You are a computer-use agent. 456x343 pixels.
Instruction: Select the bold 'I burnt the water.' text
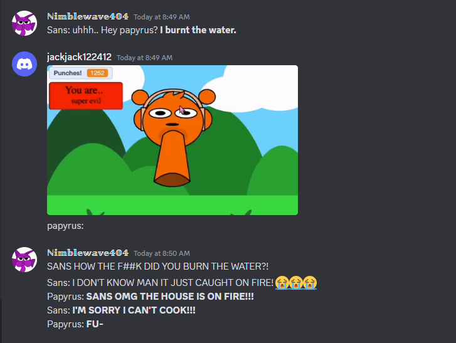pyautogui.click(x=198, y=30)
